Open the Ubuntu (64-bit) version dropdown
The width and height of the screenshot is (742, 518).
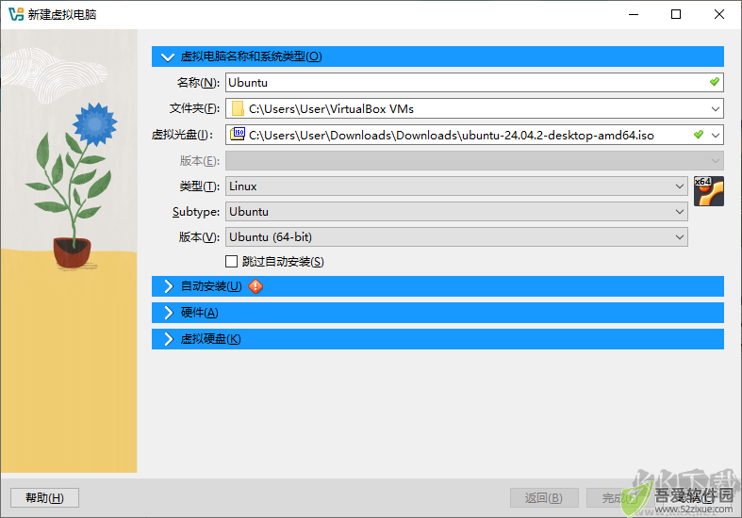(x=456, y=236)
